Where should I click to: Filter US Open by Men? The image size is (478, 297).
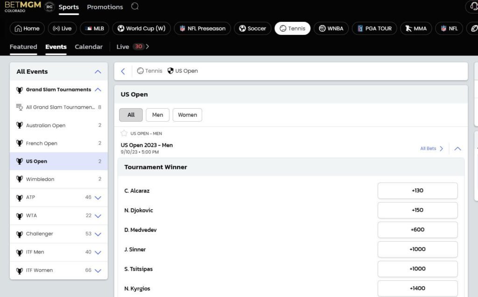pos(157,115)
